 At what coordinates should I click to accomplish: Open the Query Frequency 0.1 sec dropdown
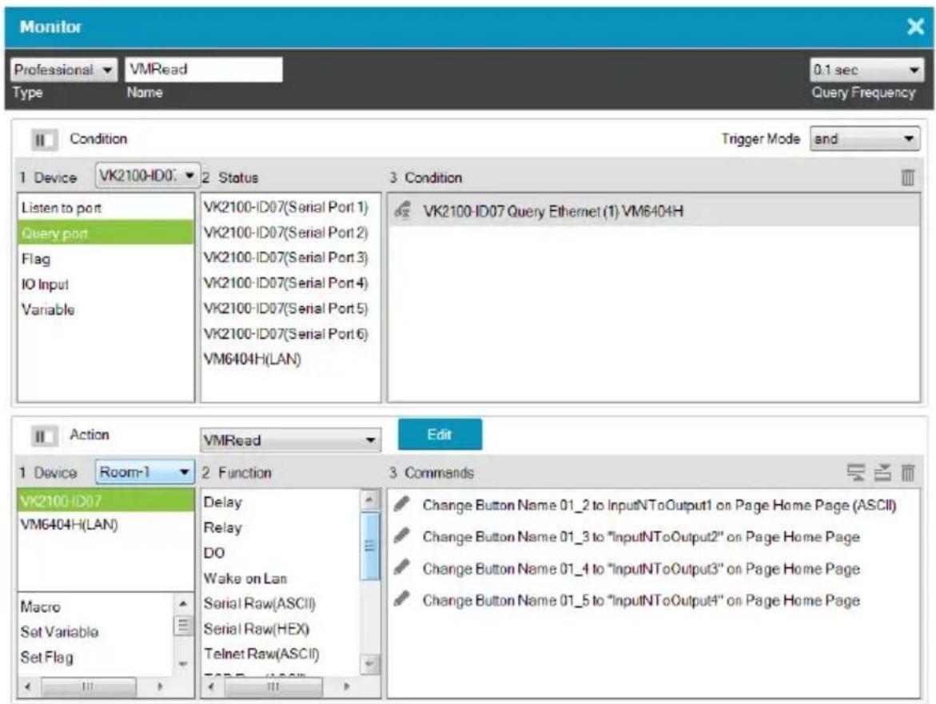click(x=866, y=70)
